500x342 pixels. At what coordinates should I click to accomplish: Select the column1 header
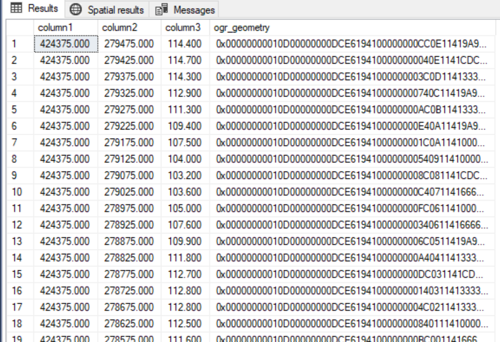[66, 27]
